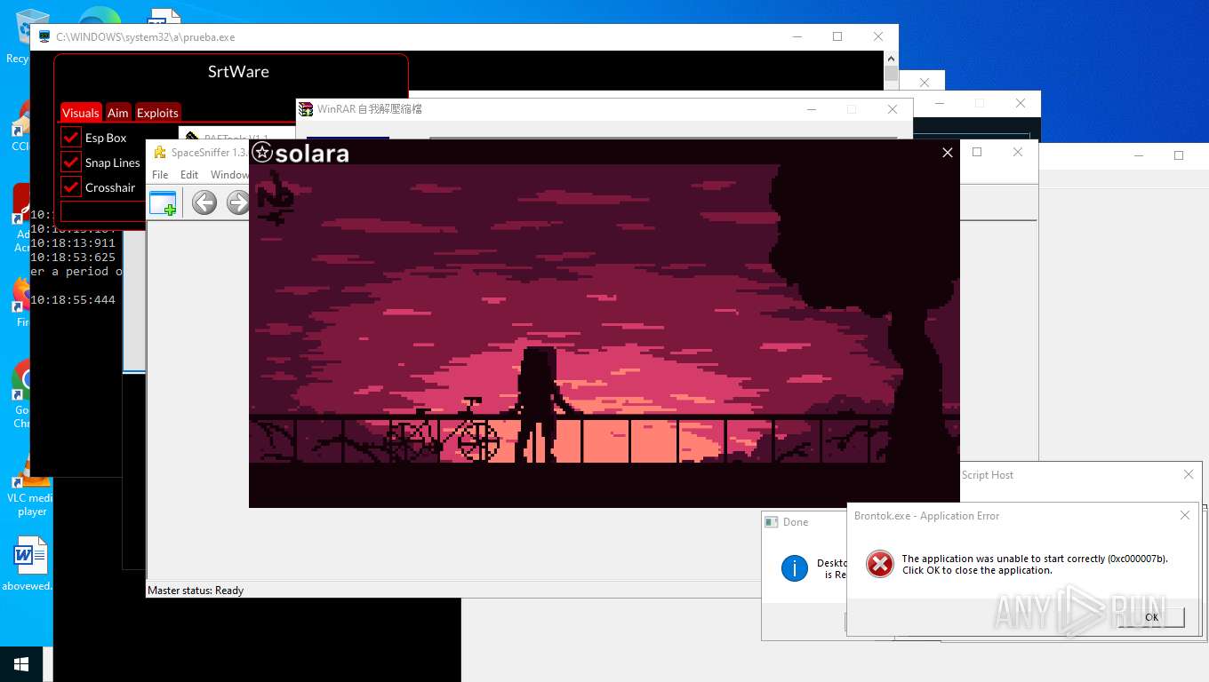Click OK in Brontok.exe error dialog
This screenshot has width=1209, height=682.
1151,617
